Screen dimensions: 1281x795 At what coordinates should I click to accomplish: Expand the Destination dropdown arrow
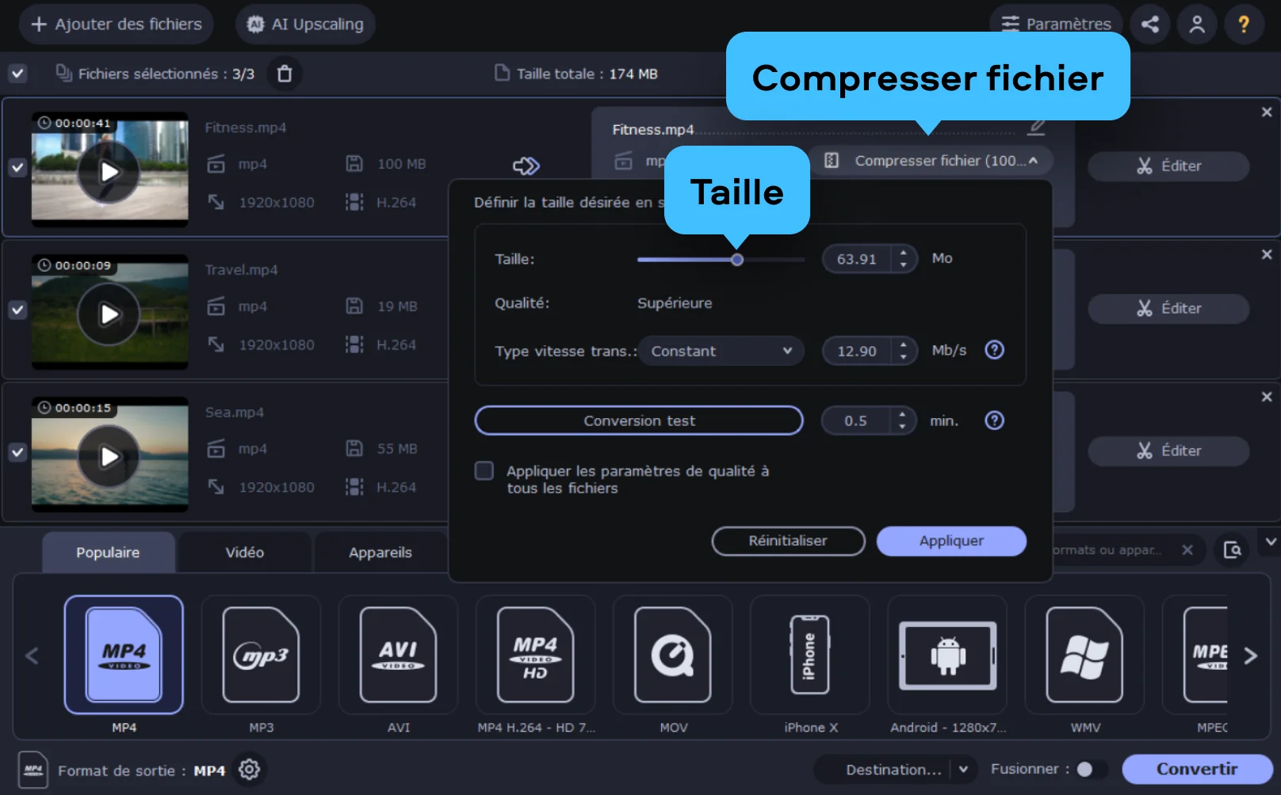point(963,770)
